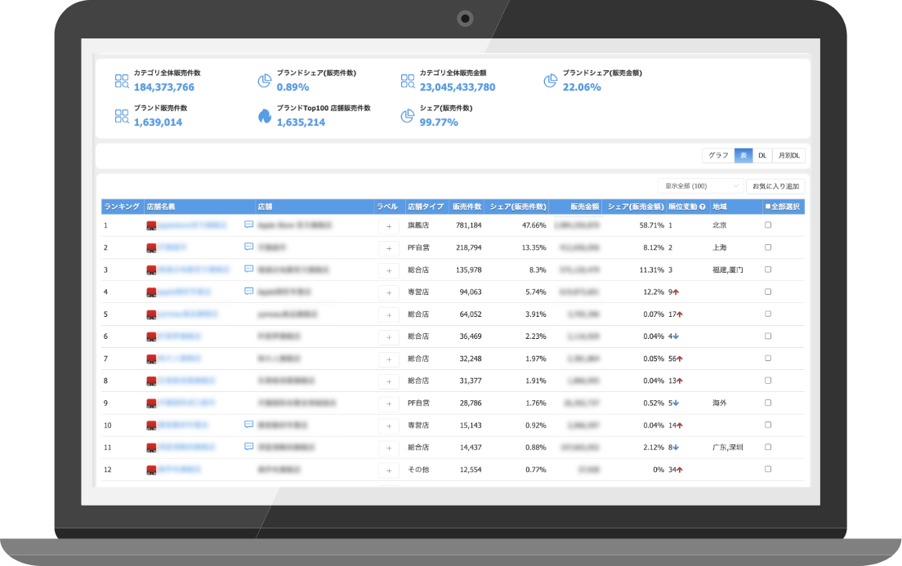
Task: Select the 表 table view tab
Action: coord(743,155)
